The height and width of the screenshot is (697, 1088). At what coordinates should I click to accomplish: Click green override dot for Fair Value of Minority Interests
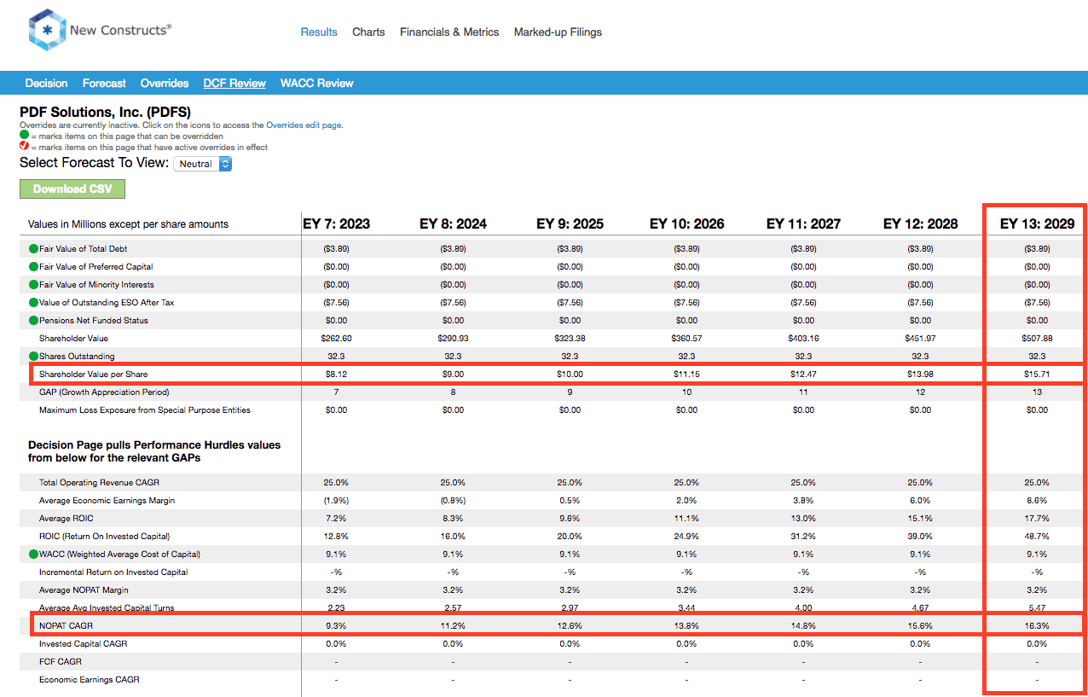coord(33,285)
